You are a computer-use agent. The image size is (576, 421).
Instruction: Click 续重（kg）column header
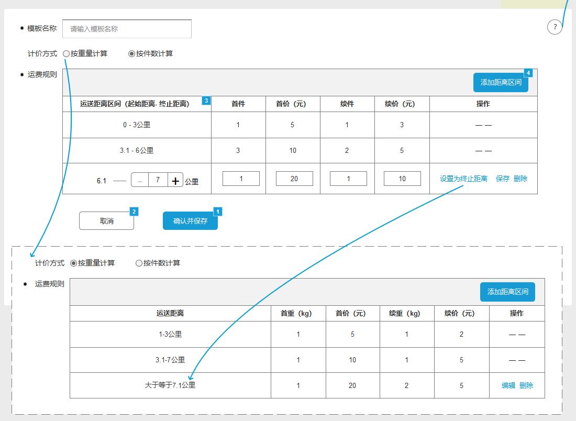(x=407, y=313)
